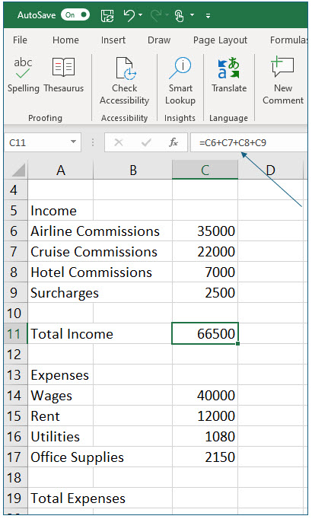Select column A header

[61, 170]
